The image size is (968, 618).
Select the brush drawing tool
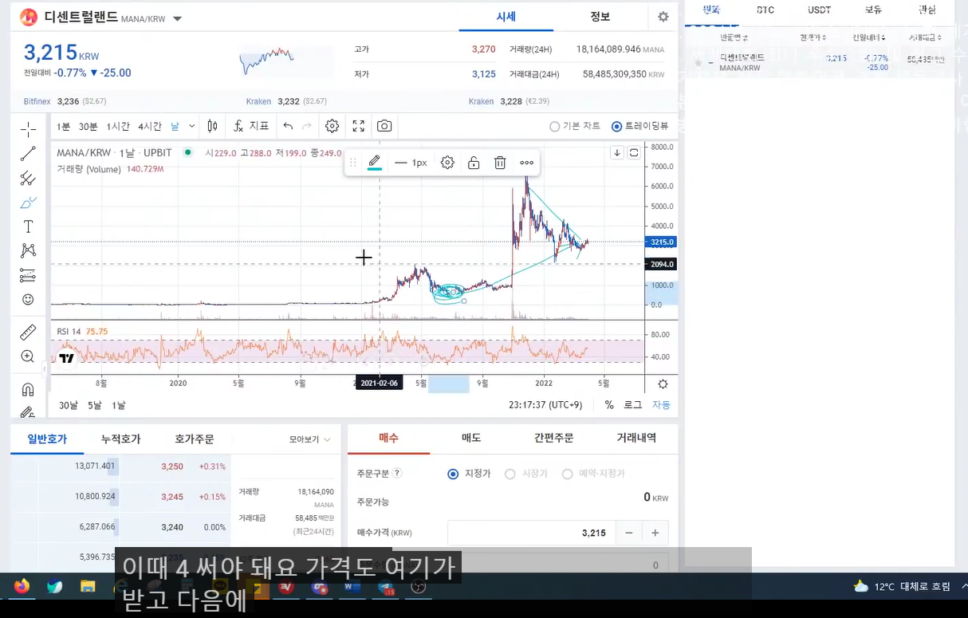pos(28,203)
